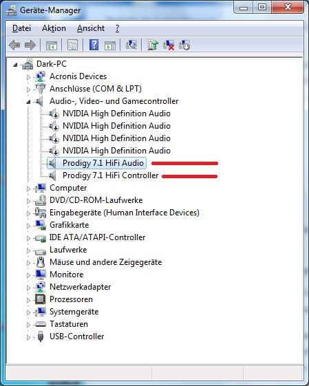Click the Tastaturen keyboard icon

click(41, 324)
